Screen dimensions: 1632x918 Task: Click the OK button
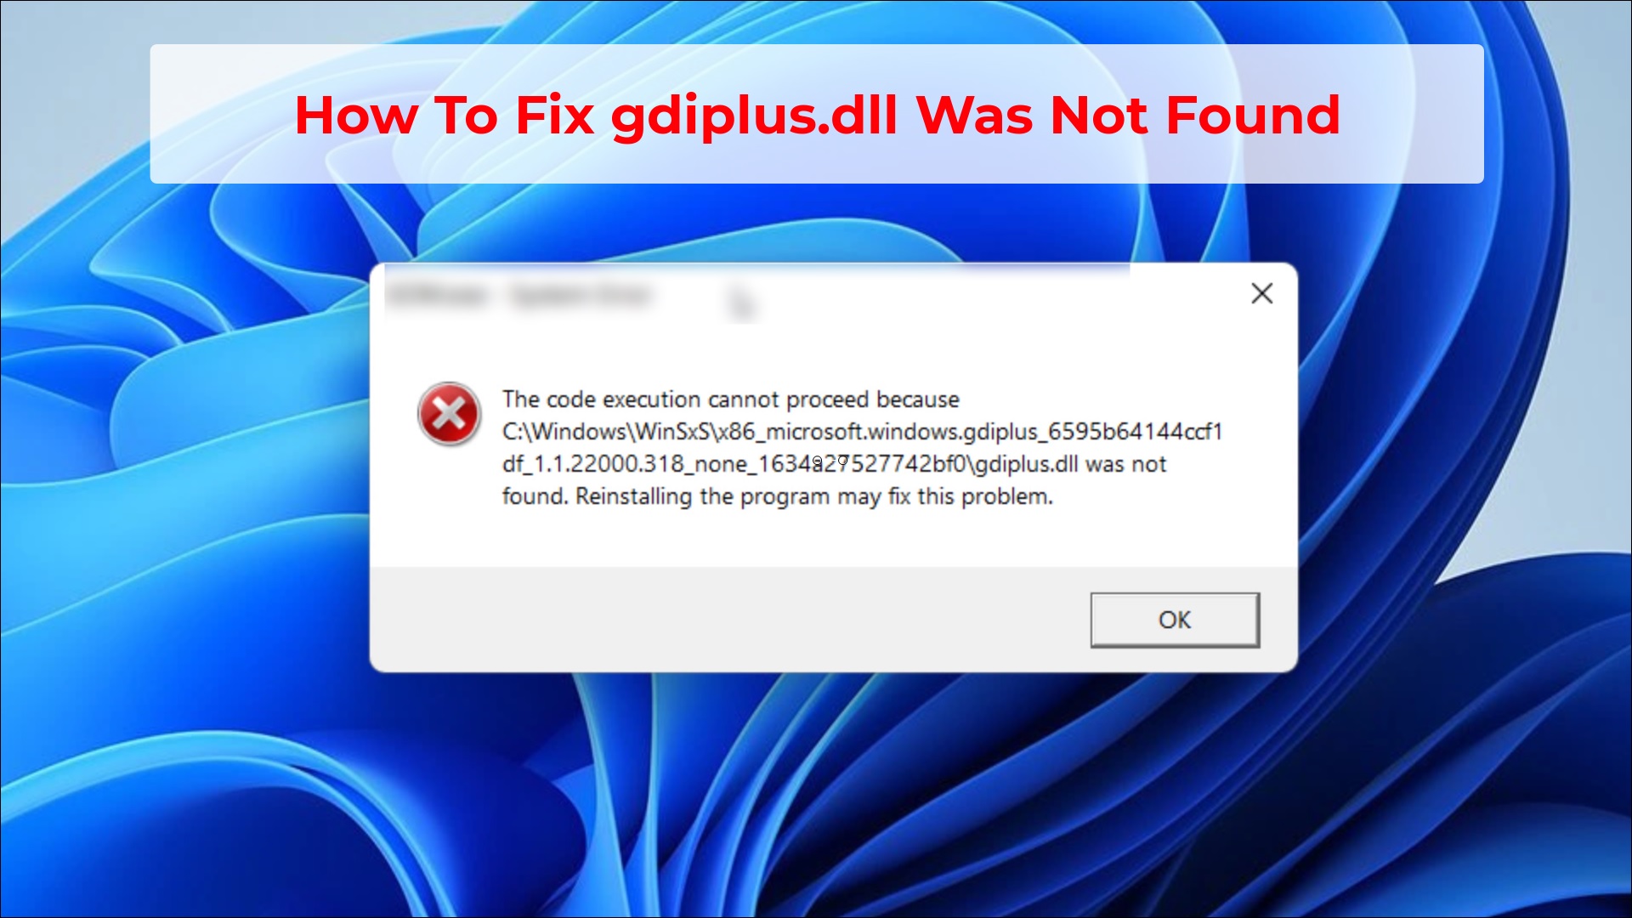(1175, 620)
